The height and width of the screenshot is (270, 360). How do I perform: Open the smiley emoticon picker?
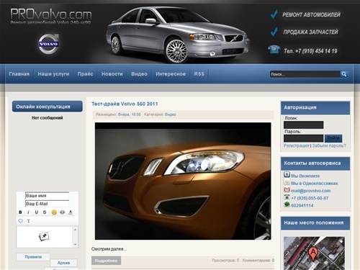click(54, 212)
